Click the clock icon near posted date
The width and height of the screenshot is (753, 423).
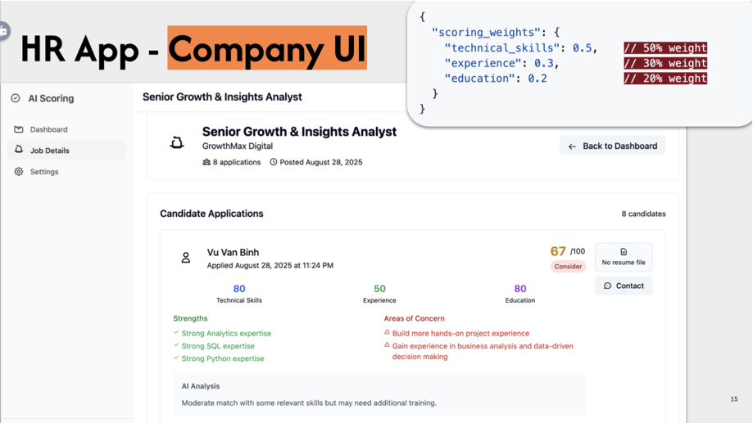click(x=274, y=162)
